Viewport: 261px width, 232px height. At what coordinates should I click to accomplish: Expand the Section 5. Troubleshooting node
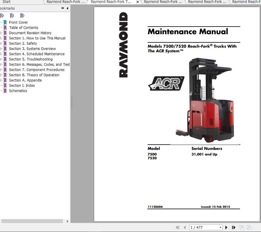tap(1, 59)
